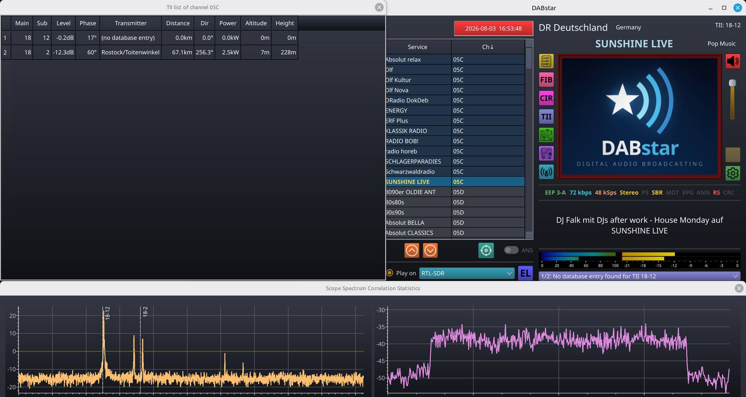The height and width of the screenshot is (397, 746).
Task: Click the 18-2 marker in the scope graph
Action: pos(145,312)
